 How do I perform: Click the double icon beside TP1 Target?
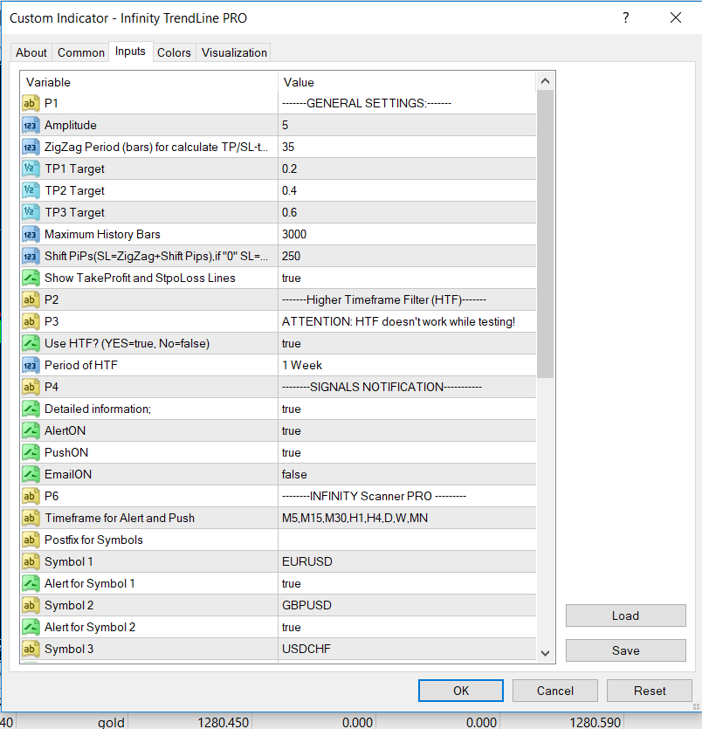31,168
